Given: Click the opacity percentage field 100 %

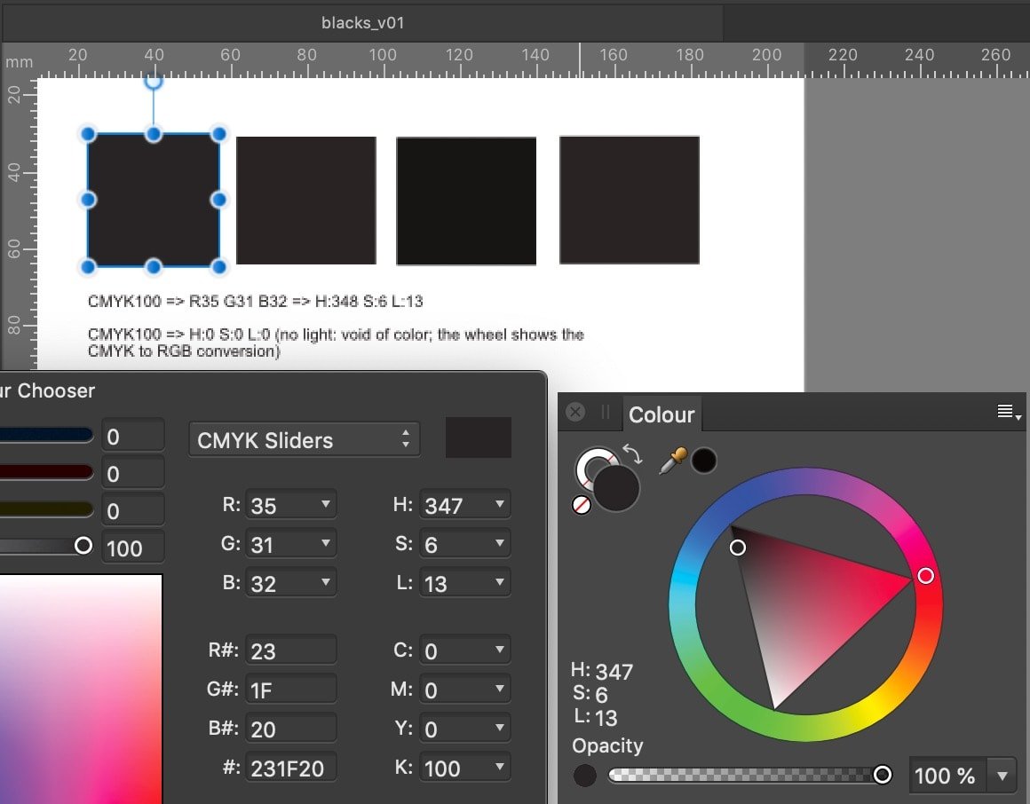Looking at the screenshot, I should (x=947, y=776).
